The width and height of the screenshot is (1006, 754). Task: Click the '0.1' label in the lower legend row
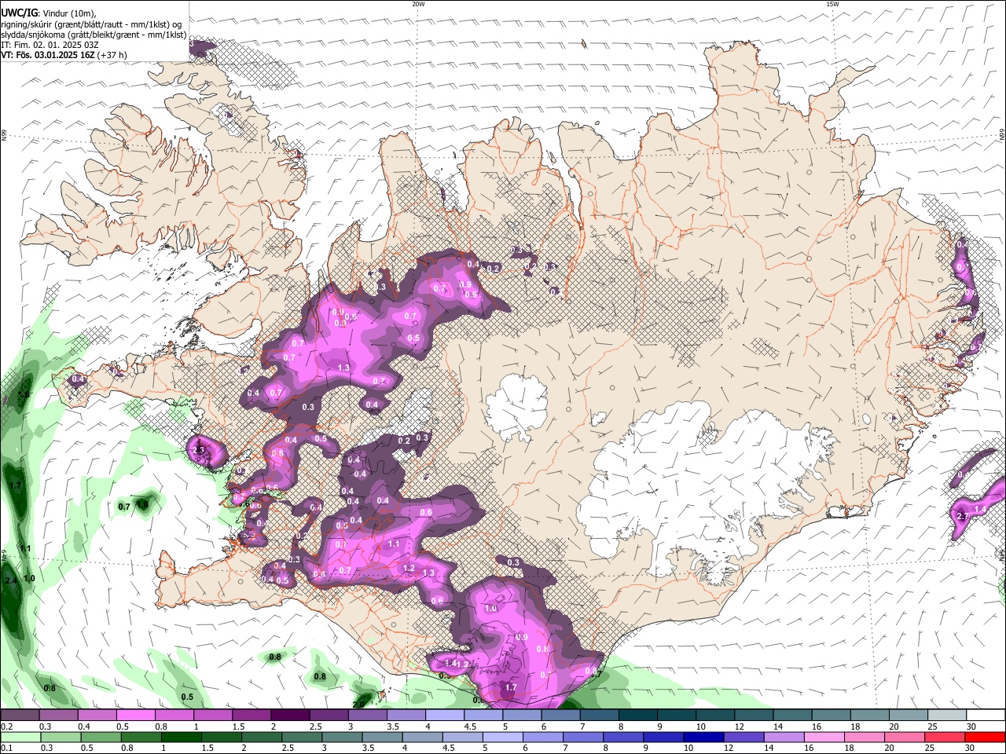point(6,748)
